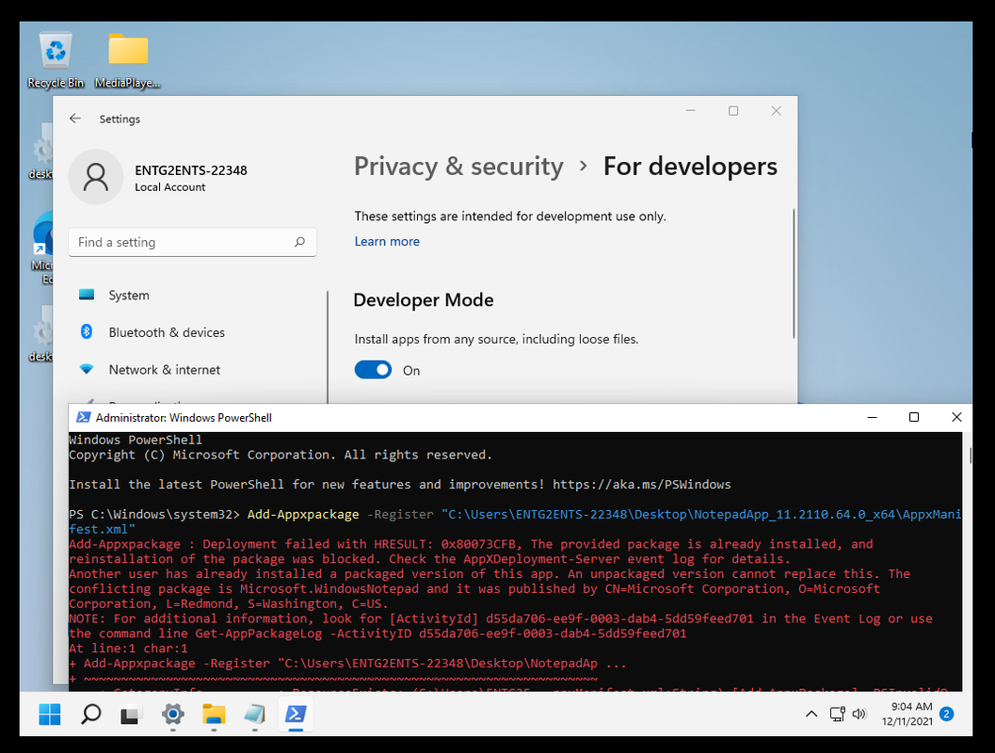Show hidden tray icons chevron

811,714
